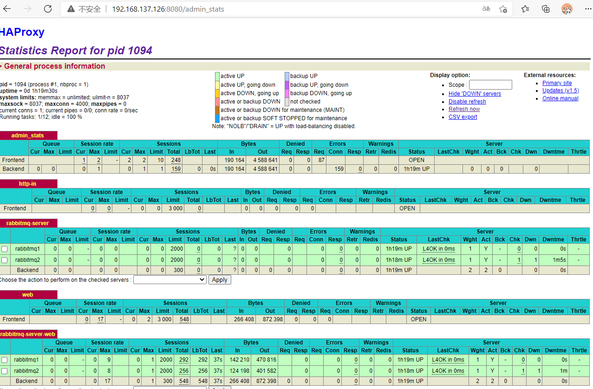Click the active UP, going down legend swatch

[217, 85]
